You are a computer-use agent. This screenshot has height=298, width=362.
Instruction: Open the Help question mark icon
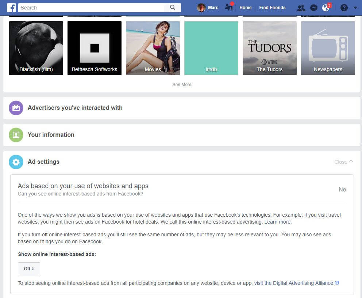344,8
